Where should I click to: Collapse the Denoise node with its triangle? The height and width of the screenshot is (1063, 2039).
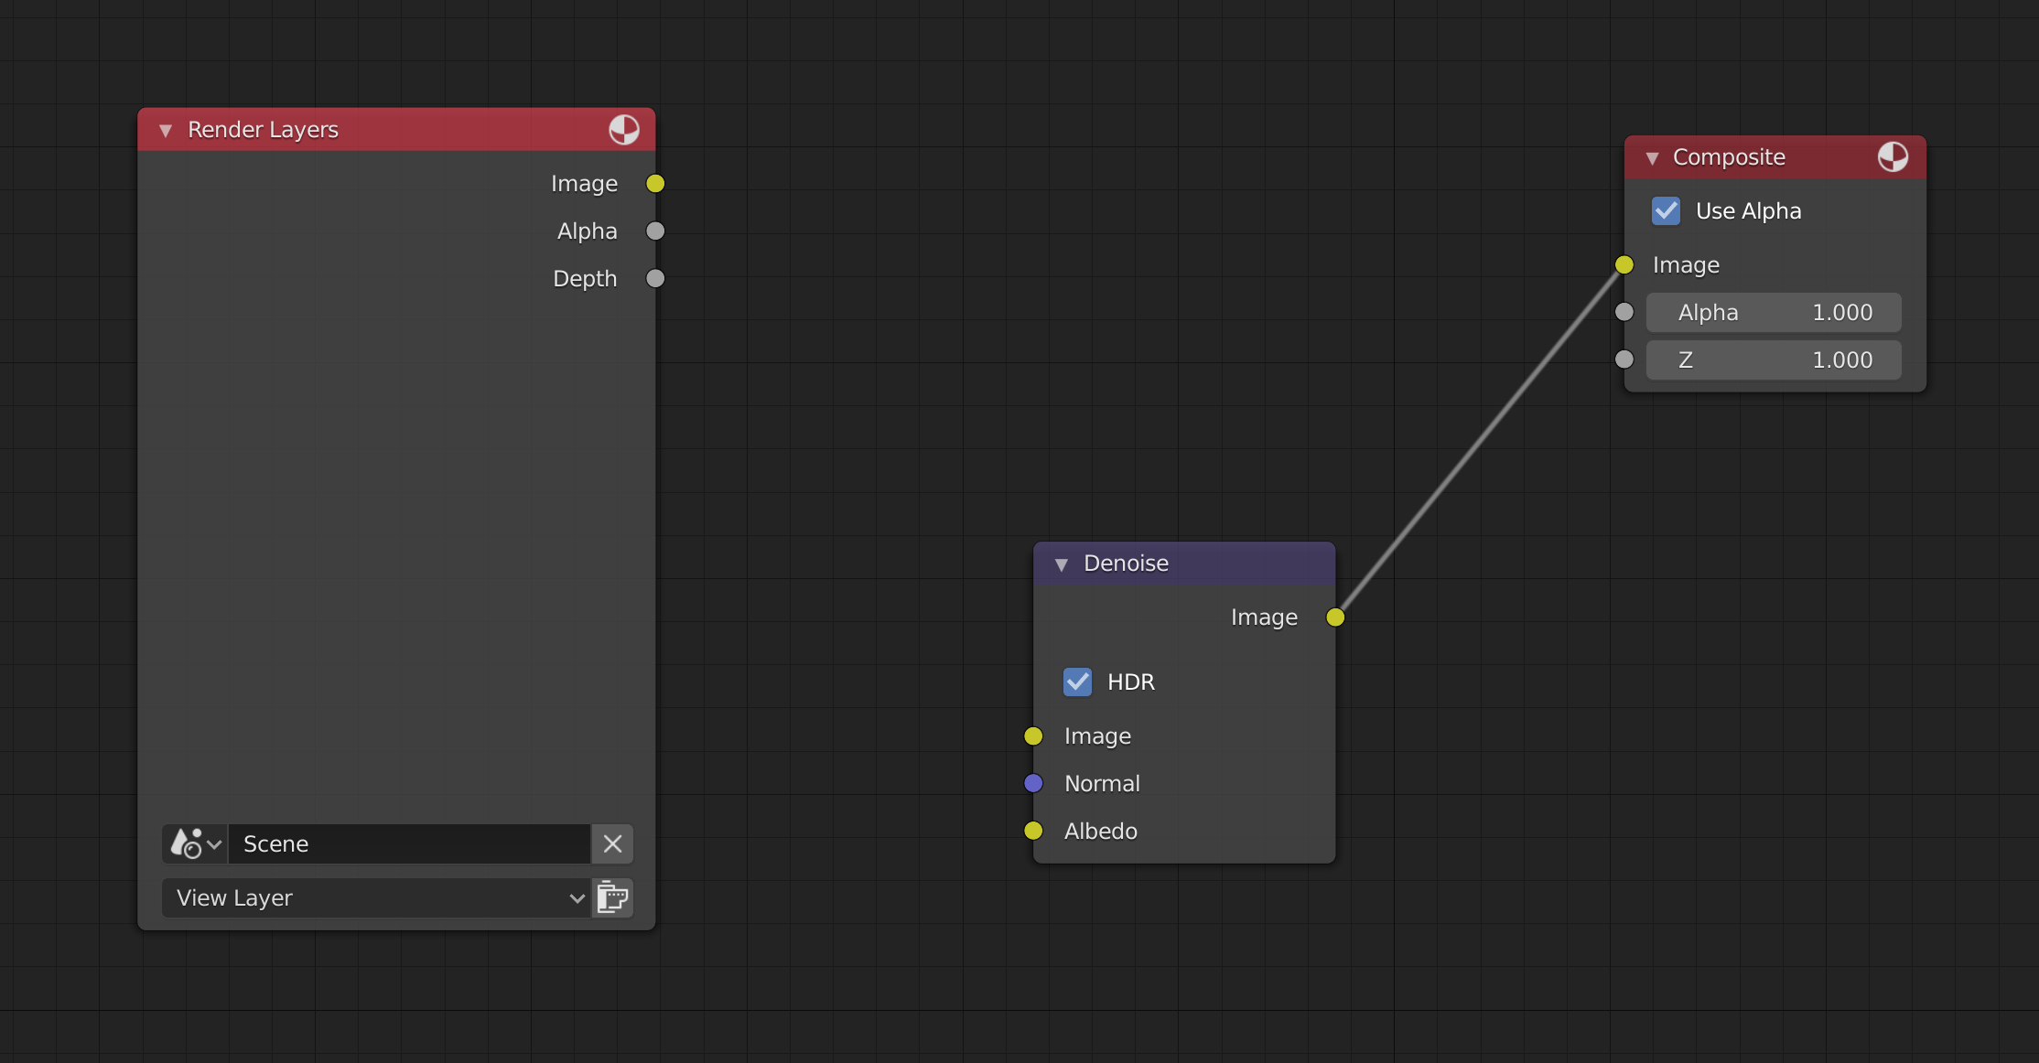coord(1062,564)
